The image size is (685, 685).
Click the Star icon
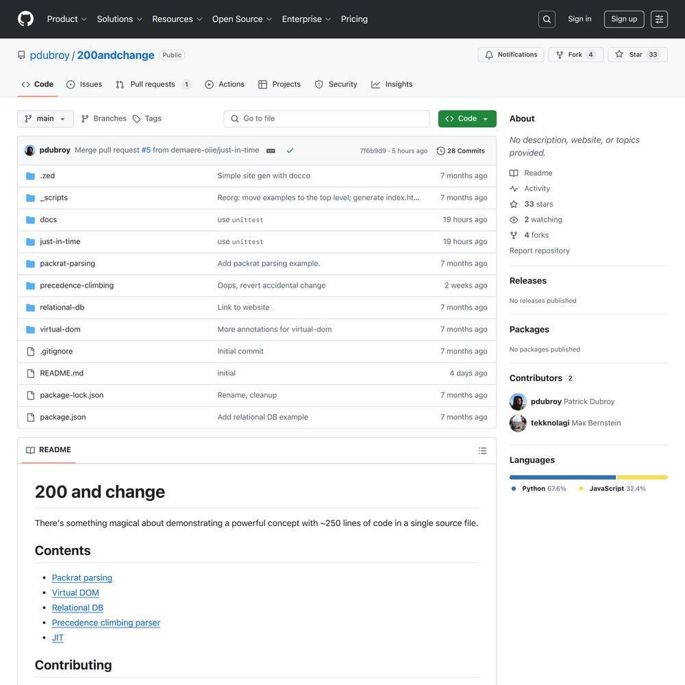pos(619,54)
